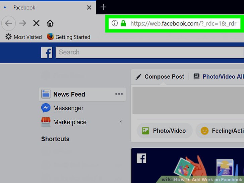Screen dimensions: 244x183
Task: Click the green padlock security icon
Action: click(x=123, y=23)
